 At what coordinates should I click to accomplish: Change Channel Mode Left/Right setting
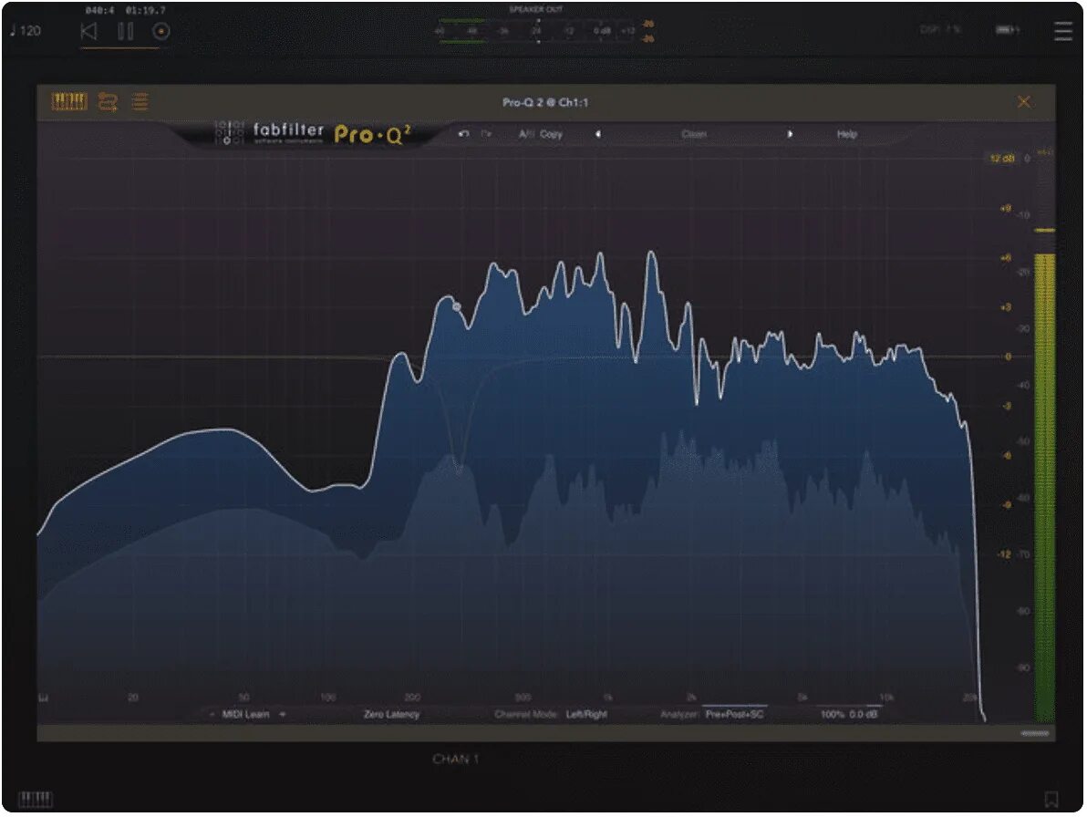pyautogui.click(x=586, y=714)
